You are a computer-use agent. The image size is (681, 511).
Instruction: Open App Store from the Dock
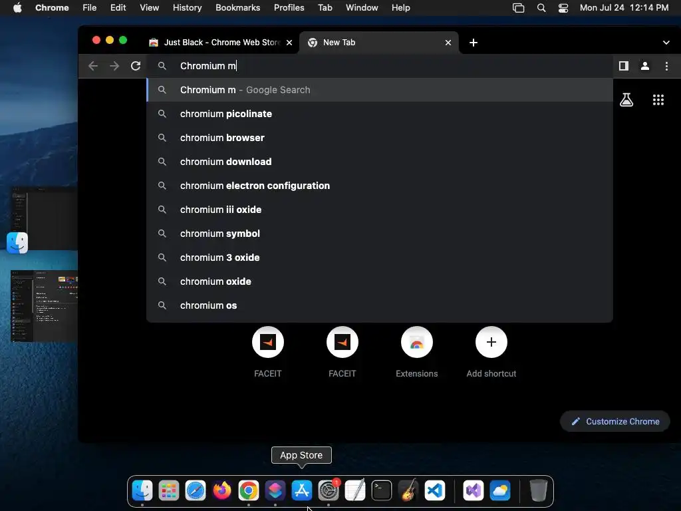pos(302,490)
